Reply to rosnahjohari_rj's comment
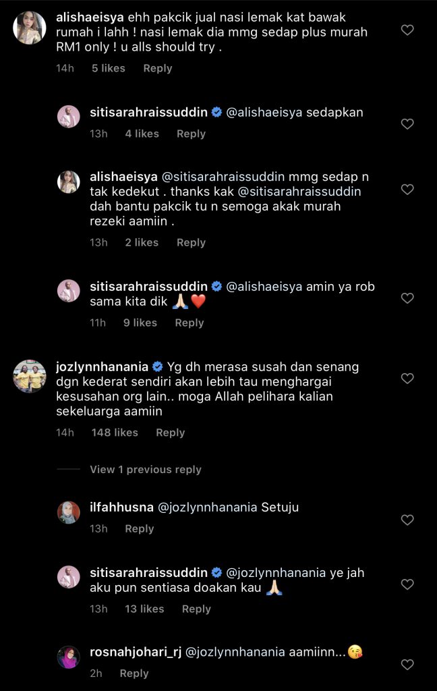The width and height of the screenshot is (437, 691). click(134, 673)
